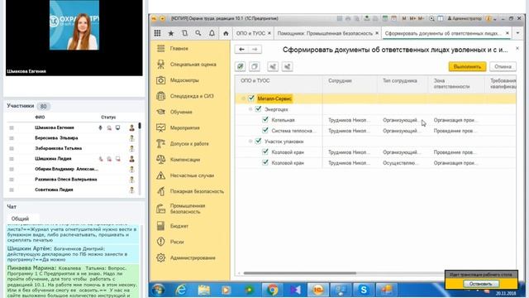Click the uncheck all items icon

tap(255, 66)
